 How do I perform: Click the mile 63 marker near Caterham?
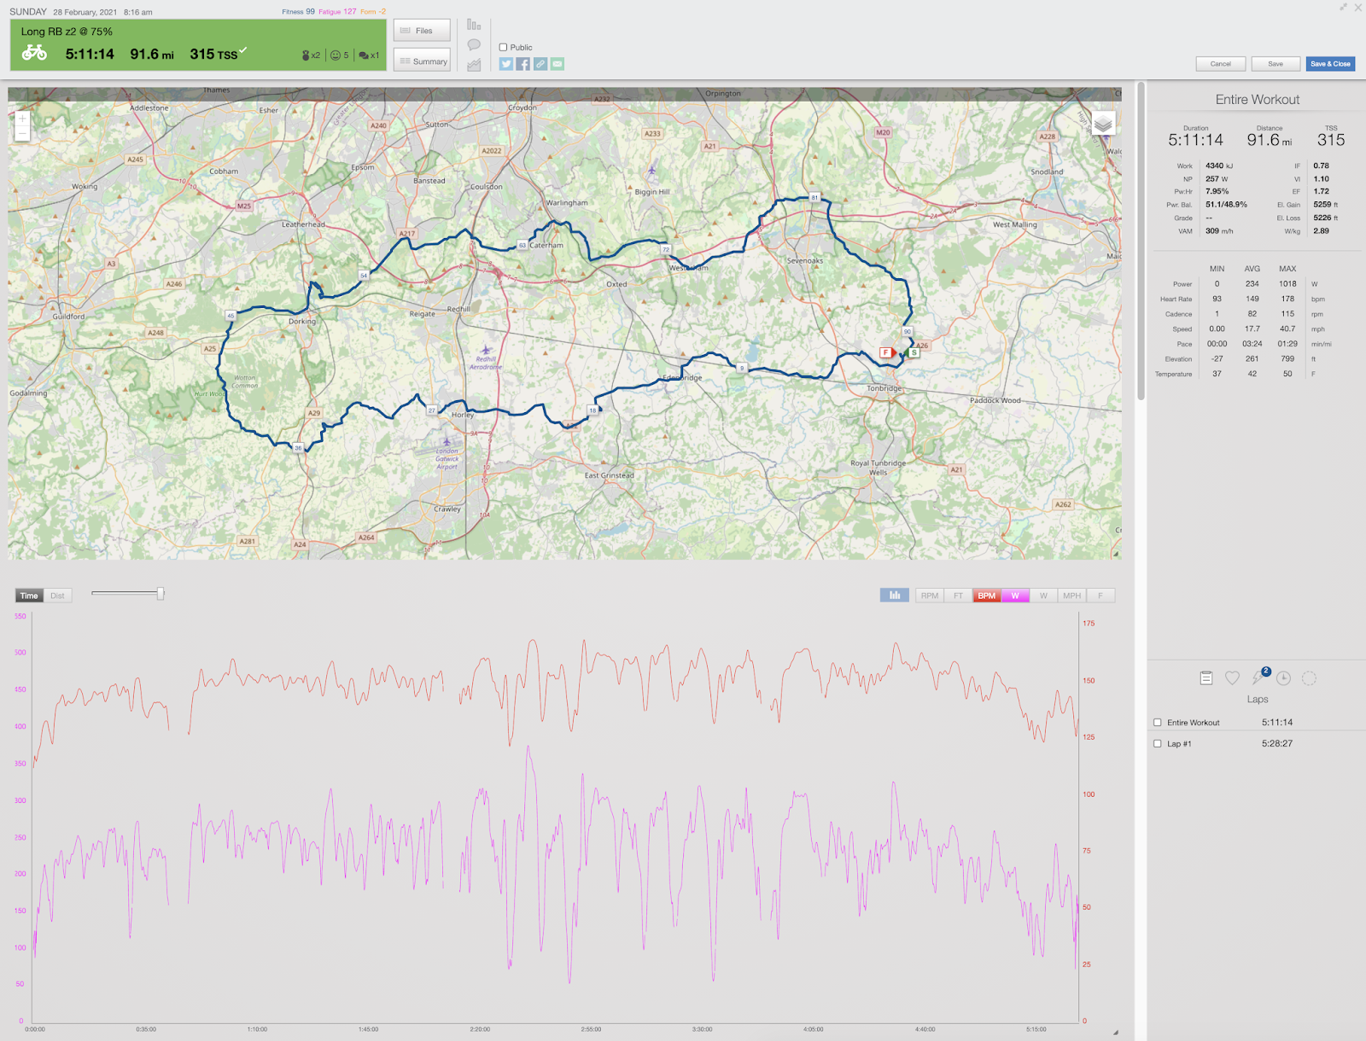click(x=522, y=246)
